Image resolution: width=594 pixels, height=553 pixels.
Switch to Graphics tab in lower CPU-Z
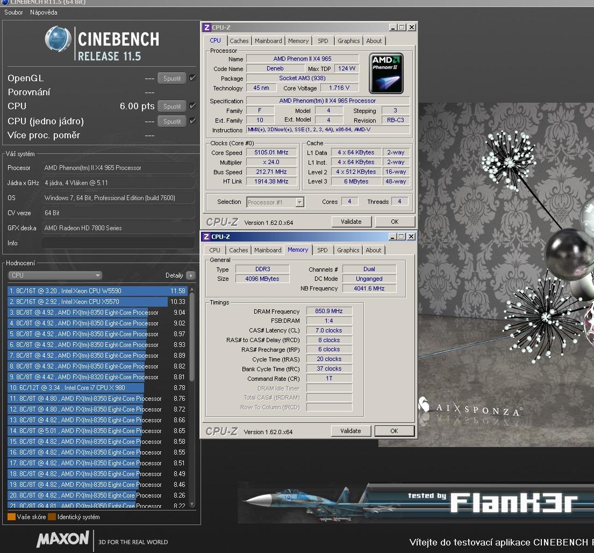click(x=348, y=250)
